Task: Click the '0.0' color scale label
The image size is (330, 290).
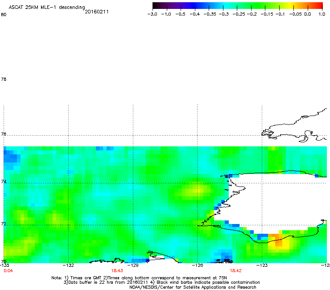Action: [x=308, y=14]
